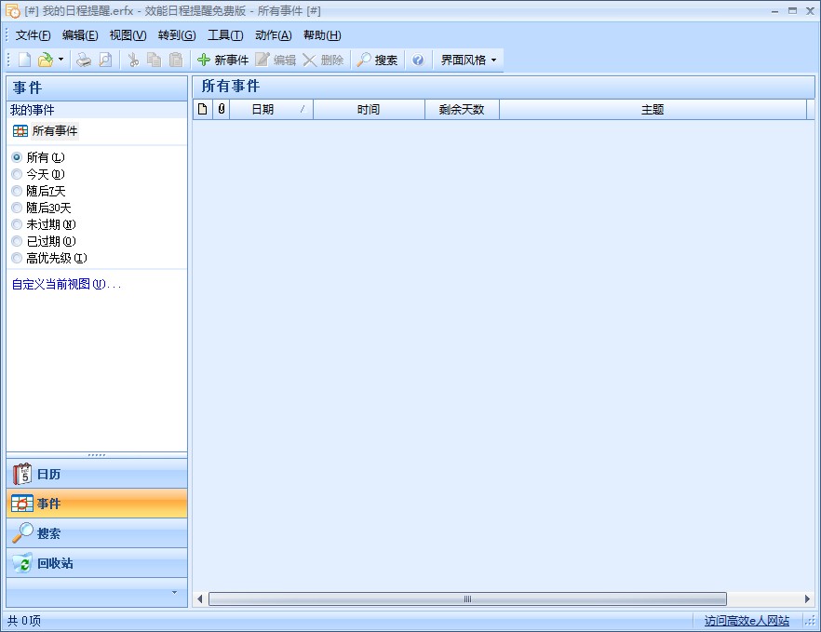Screen dimensions: 821x632
Task: Click the new file icon in toolbar
Action: tap(24, 61)
